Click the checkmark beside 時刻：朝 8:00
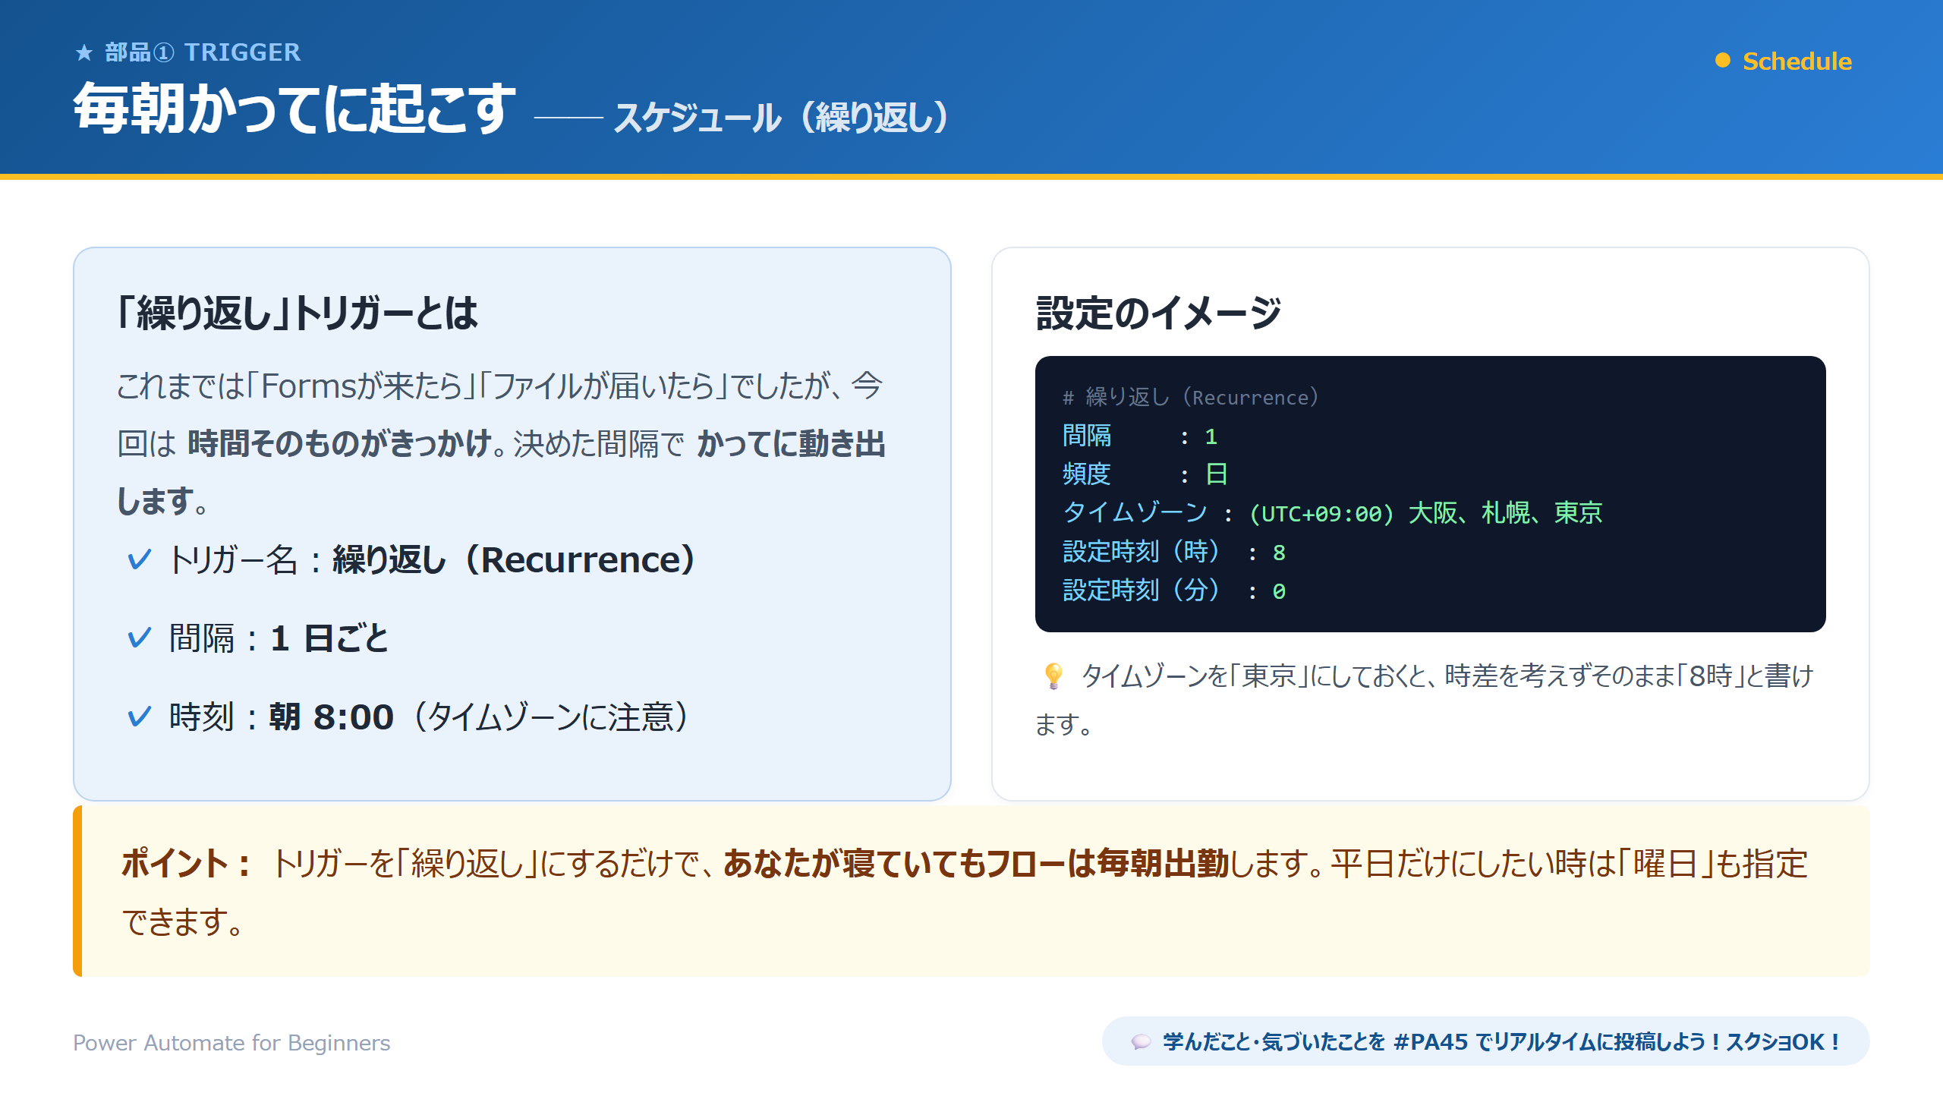This screenshot has height=1093, width=1943. (140, 717)
